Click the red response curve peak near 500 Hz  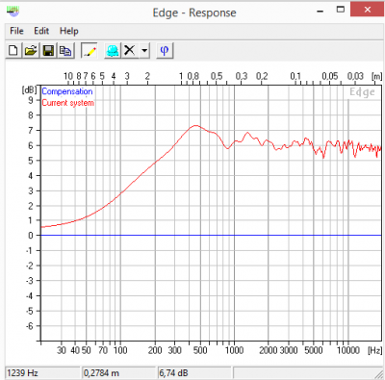pos(195,126)
